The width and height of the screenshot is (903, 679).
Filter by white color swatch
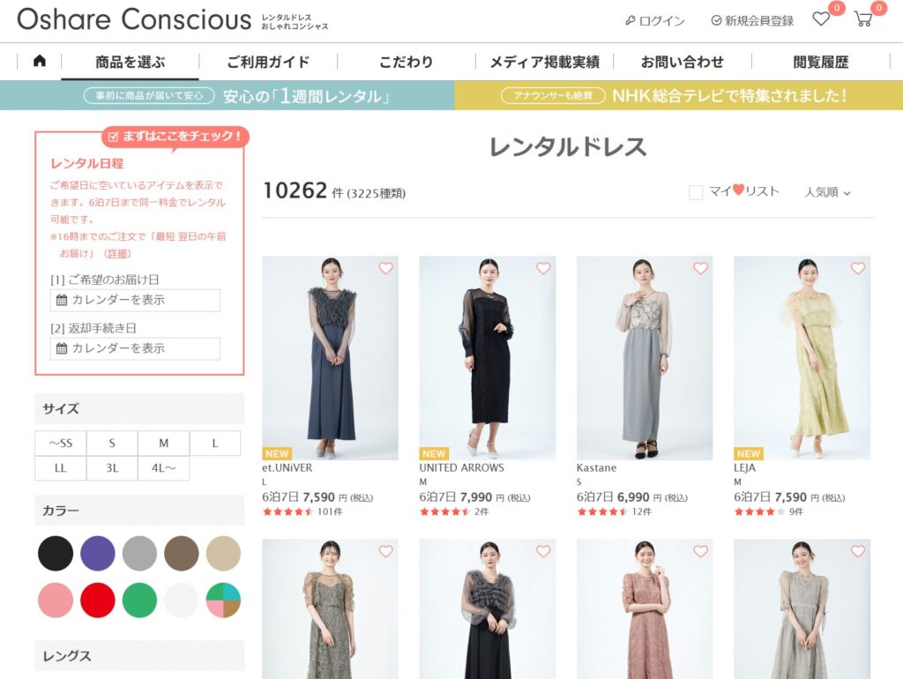point(182,601)
